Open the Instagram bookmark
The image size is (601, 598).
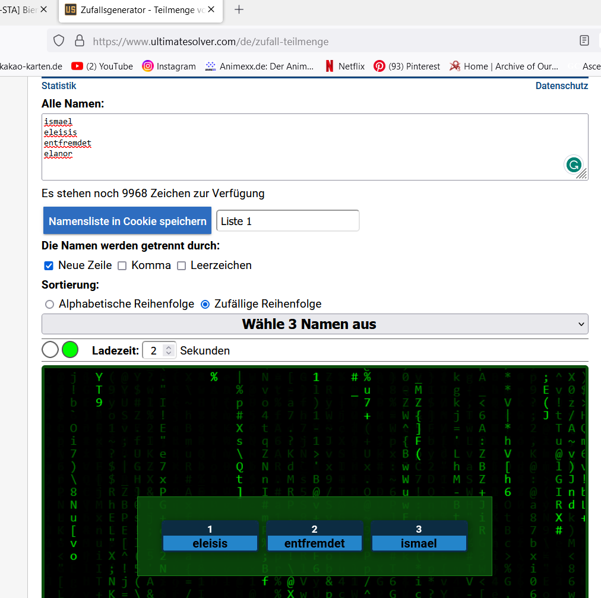point(169,67)
